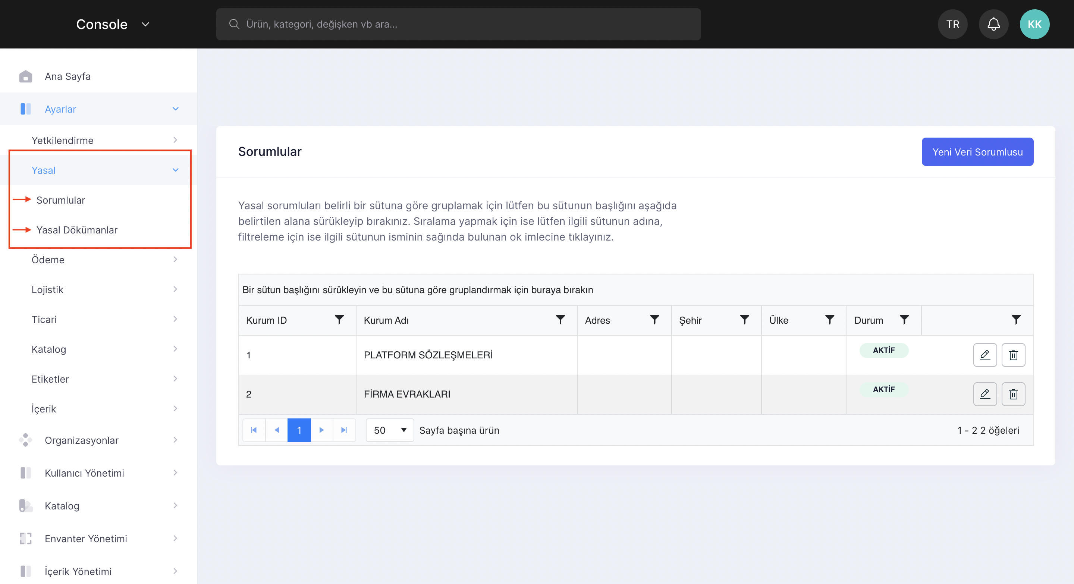
Task: Open filter for the Durum column
Action: (904, 320)
